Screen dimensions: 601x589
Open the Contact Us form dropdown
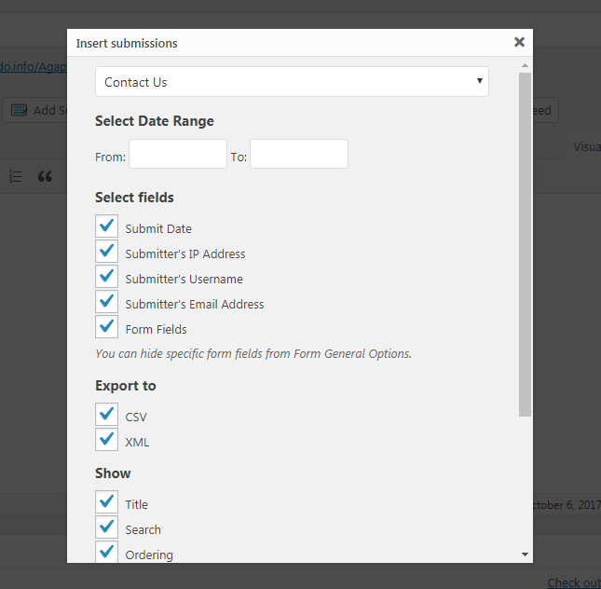click(292, 82)
